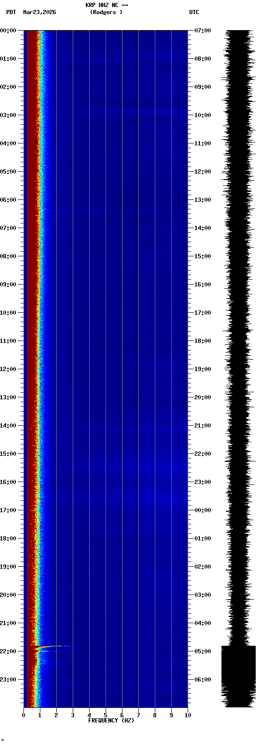Click the '0' frequency axis tick label

(23, 715)
